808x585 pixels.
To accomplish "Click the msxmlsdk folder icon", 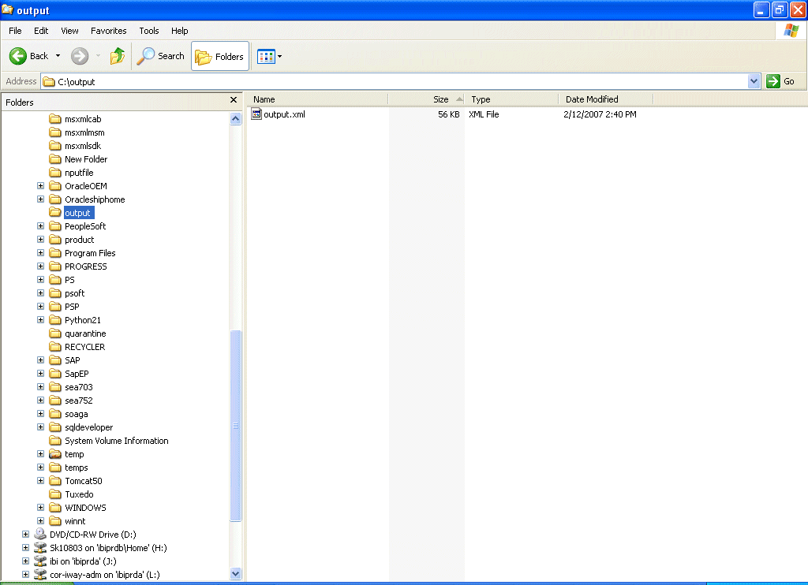I will coord(55,146).
